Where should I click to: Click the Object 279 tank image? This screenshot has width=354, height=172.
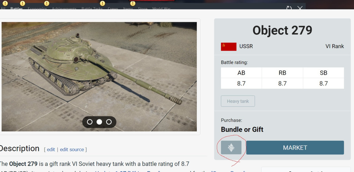(x=99, y=77)
